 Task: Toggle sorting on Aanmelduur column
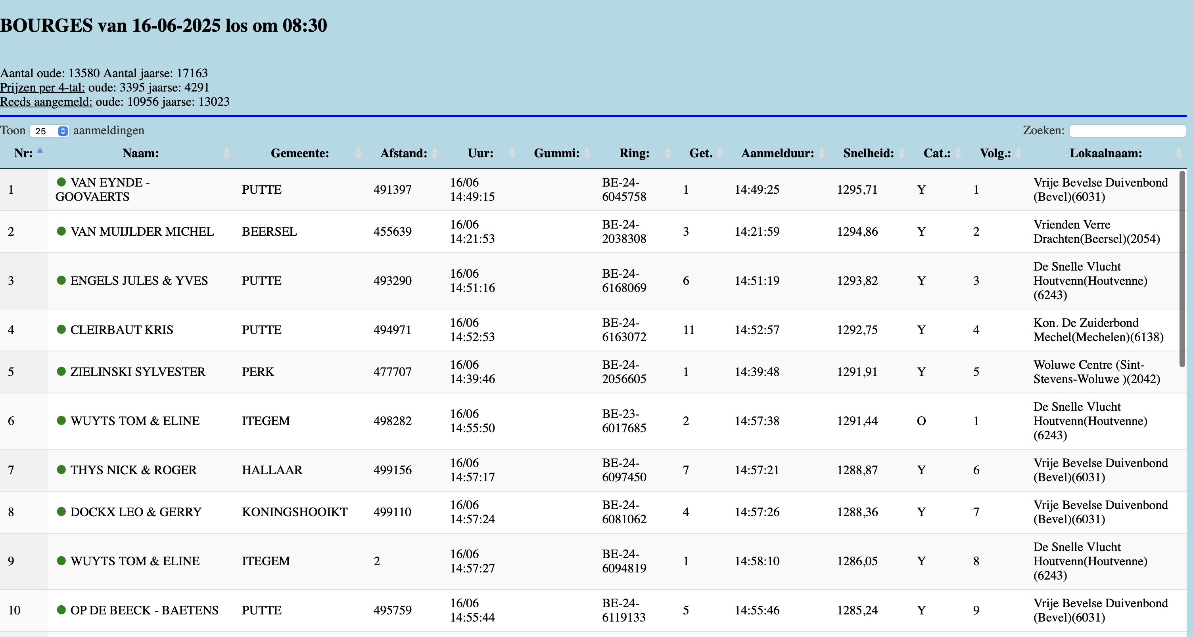point(777,153)
